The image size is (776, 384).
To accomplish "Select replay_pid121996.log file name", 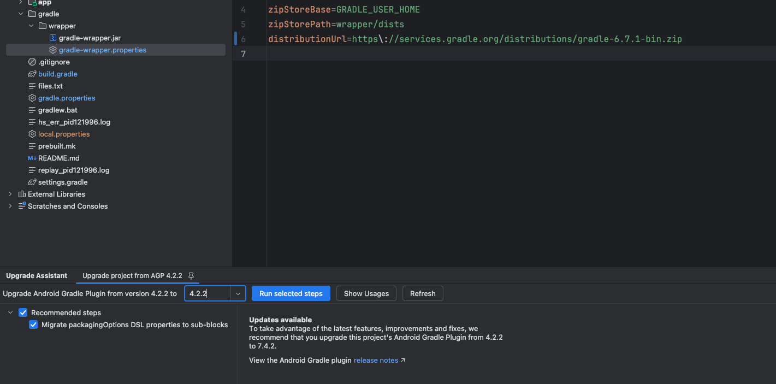I will [x=74, y=170].
